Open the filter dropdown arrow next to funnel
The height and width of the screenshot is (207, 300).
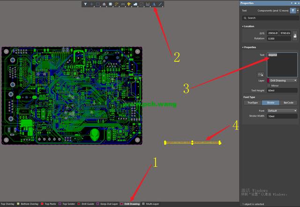298,11
